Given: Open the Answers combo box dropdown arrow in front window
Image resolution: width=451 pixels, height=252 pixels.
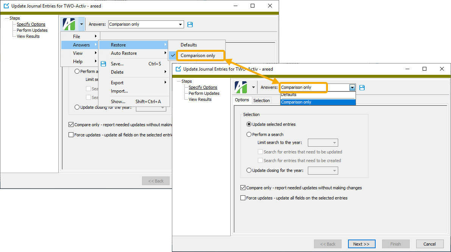Looking at the screenshot, I should click(352, 88).
